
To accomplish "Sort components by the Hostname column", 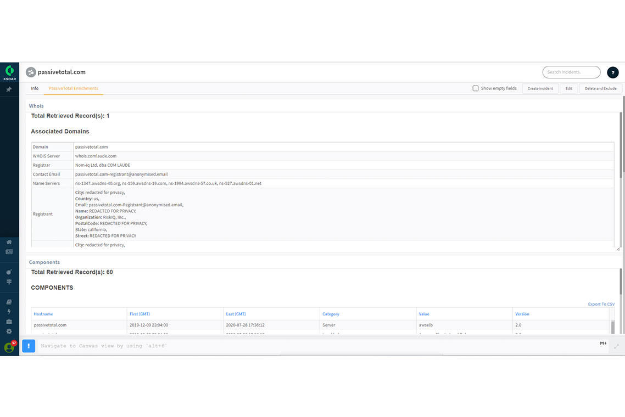I will [43, 314].
